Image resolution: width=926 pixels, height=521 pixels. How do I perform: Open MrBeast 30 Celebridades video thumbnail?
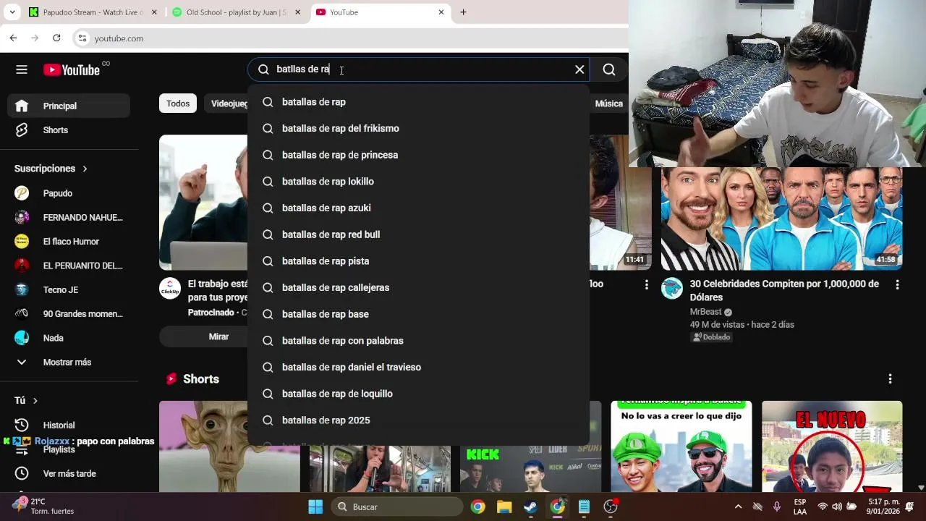coord(781,219)
